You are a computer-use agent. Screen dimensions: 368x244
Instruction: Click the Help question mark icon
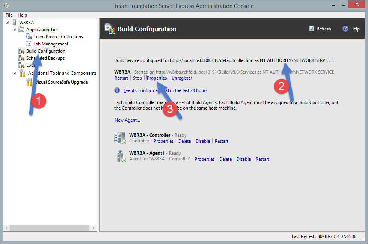pos(345,29)
